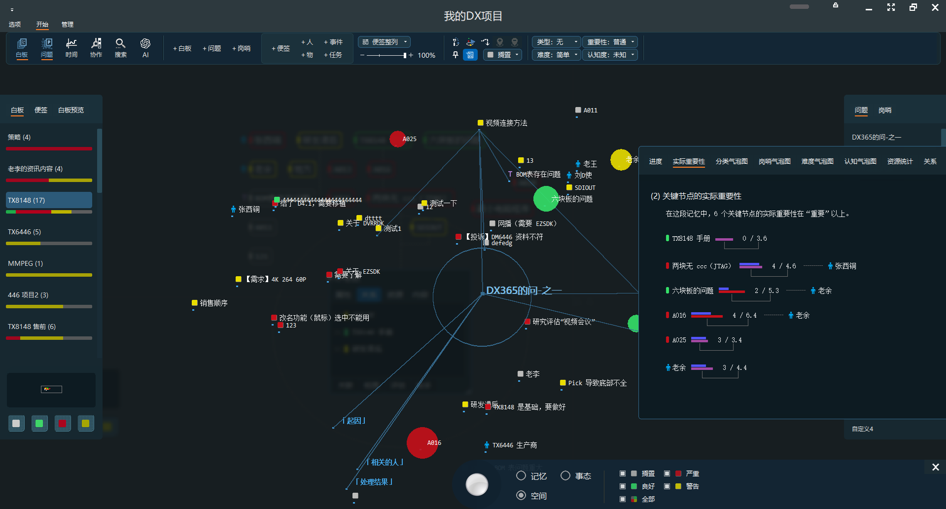
Task: Click the + 白板 button
Action: [182, 48]
